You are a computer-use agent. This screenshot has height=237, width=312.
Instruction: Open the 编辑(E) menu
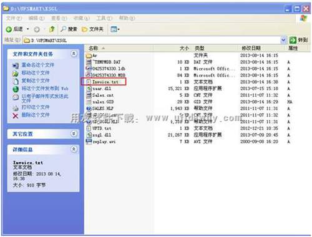37,18
